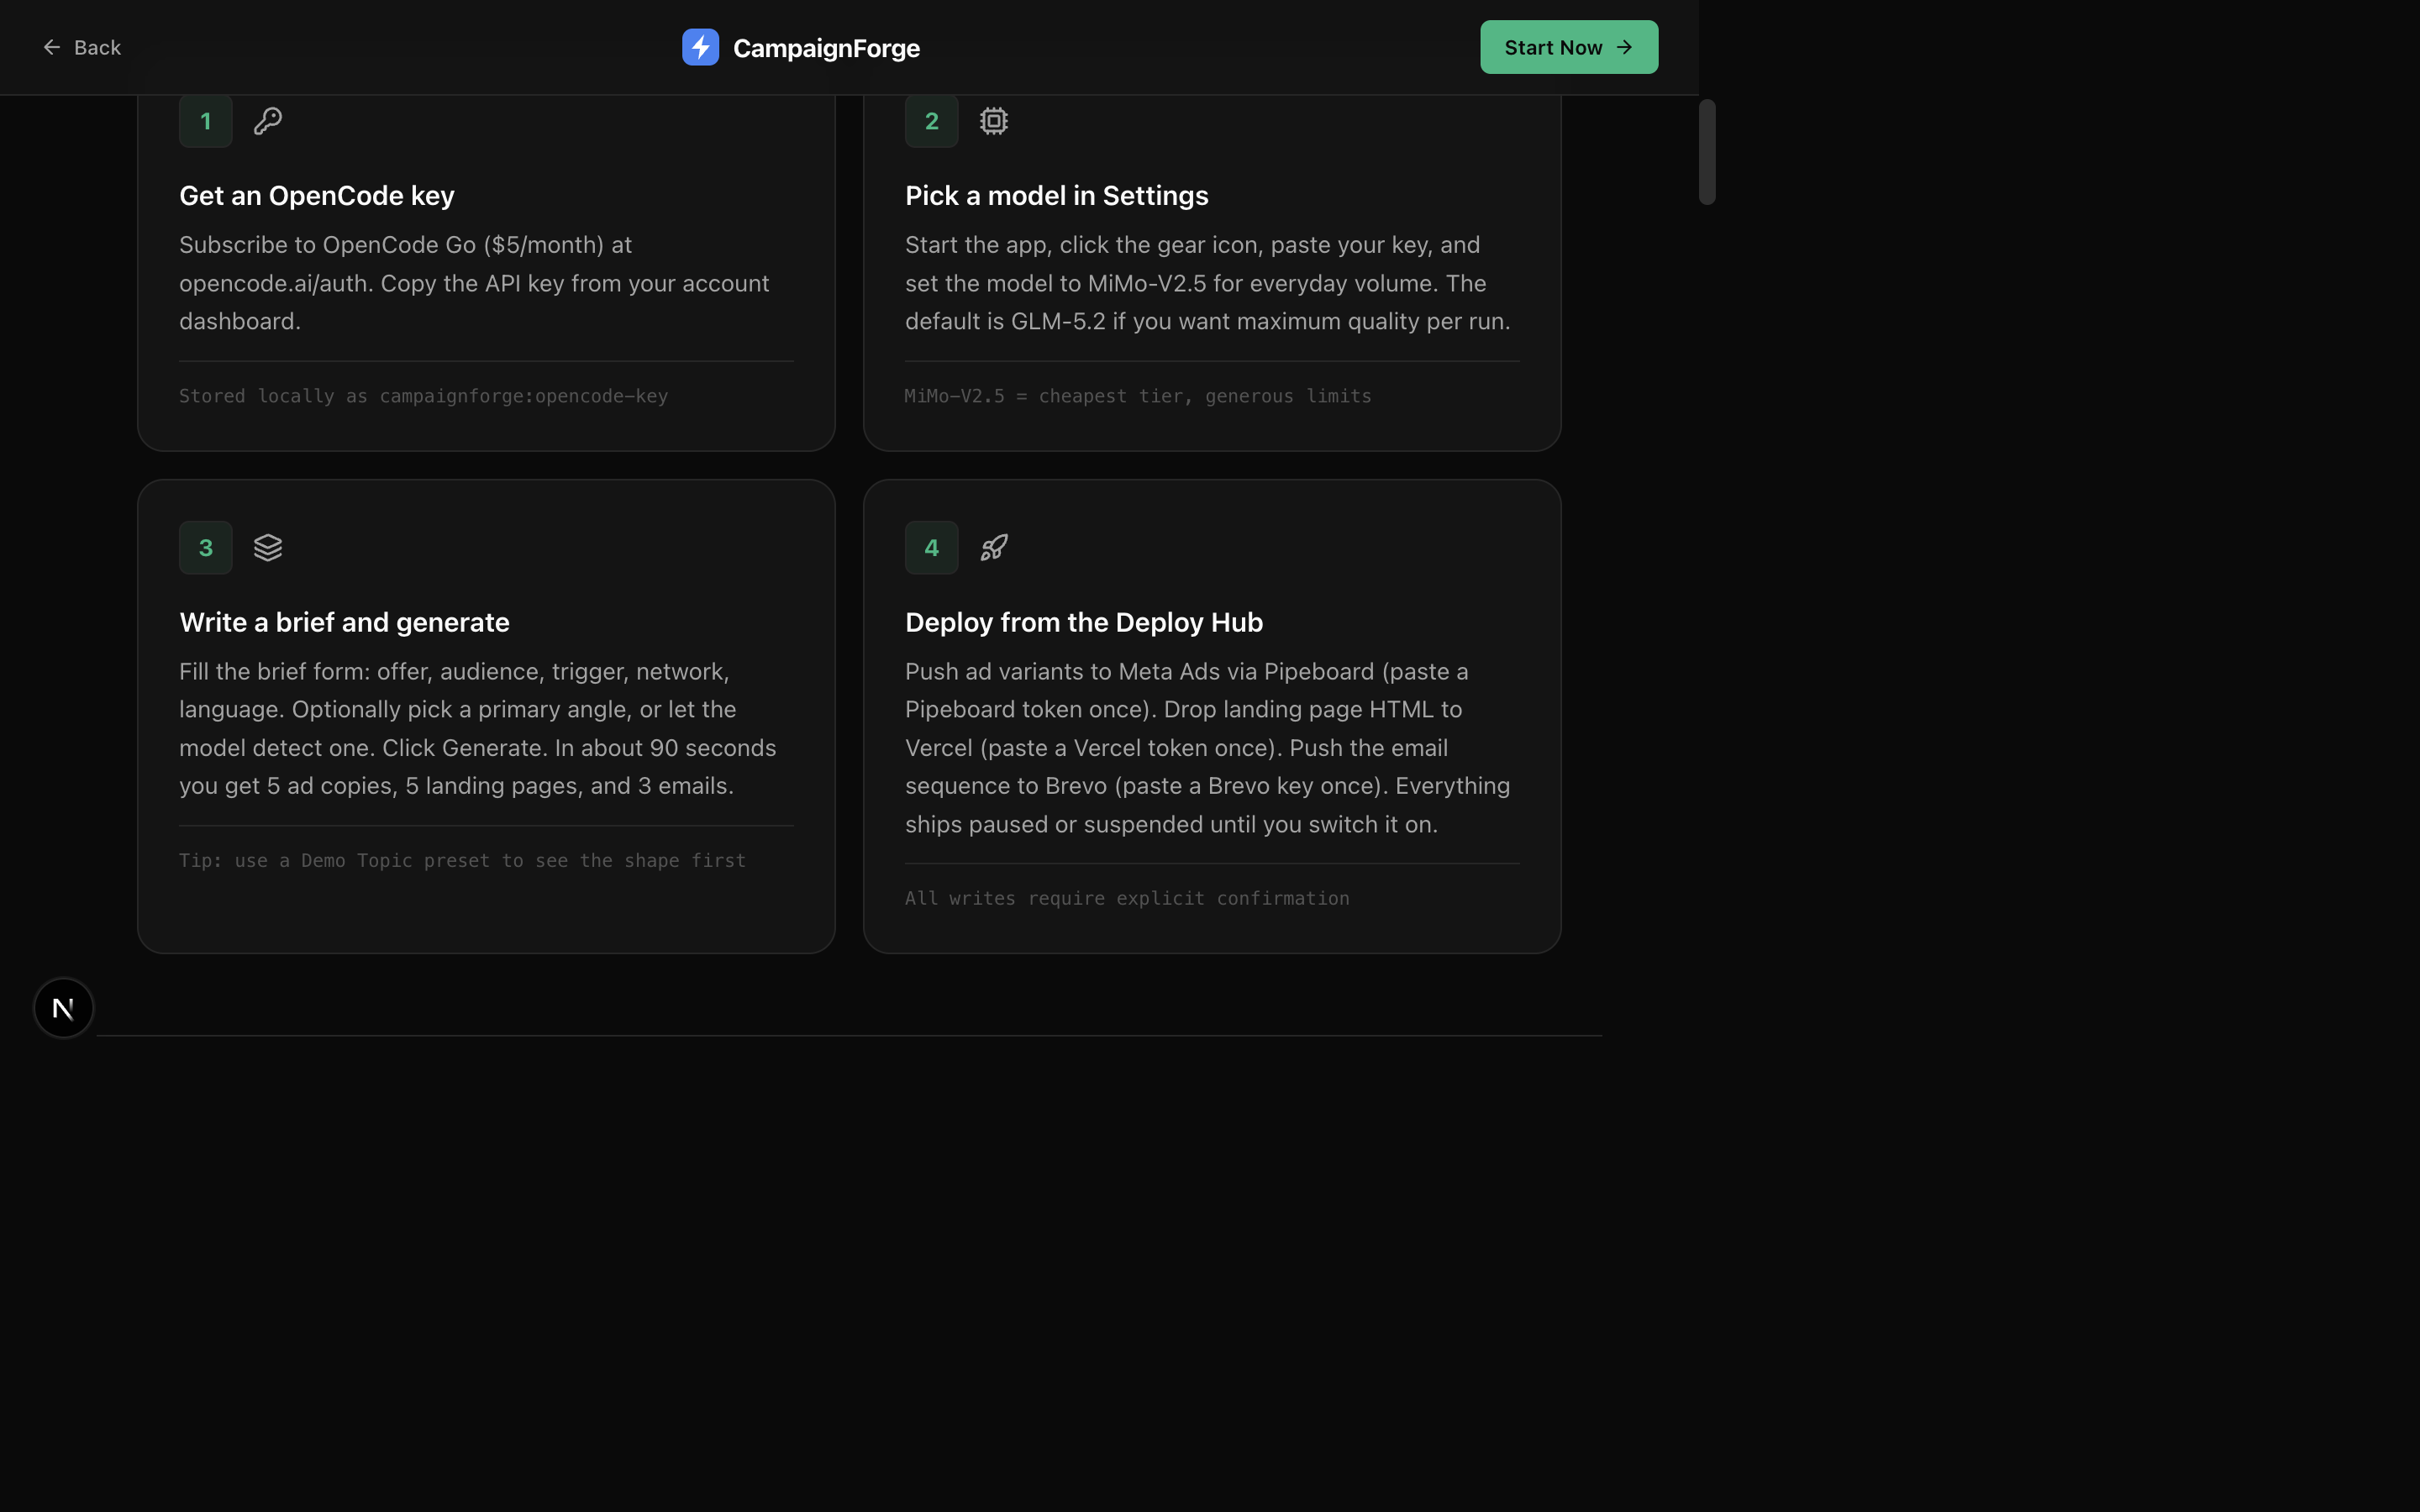Click 'Stored locally as campaignforge:opencode-key' note

coord(423,396)
